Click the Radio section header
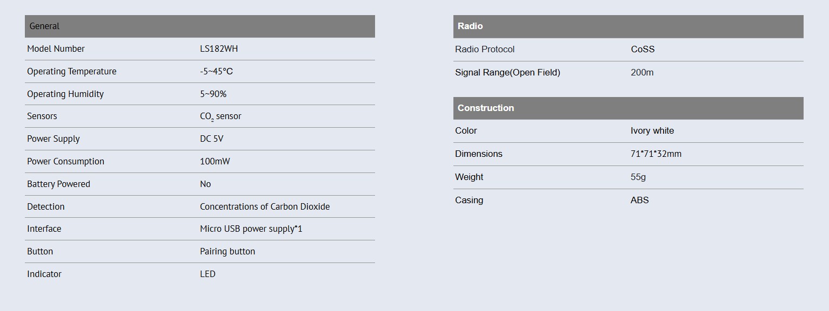 point(470,26)
